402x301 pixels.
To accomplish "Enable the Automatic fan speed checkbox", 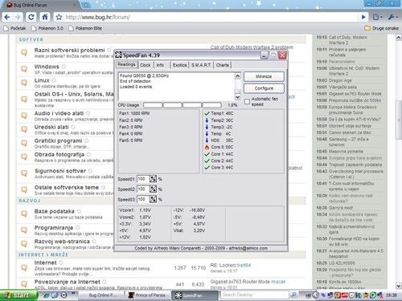I will [x=247, y=101].
